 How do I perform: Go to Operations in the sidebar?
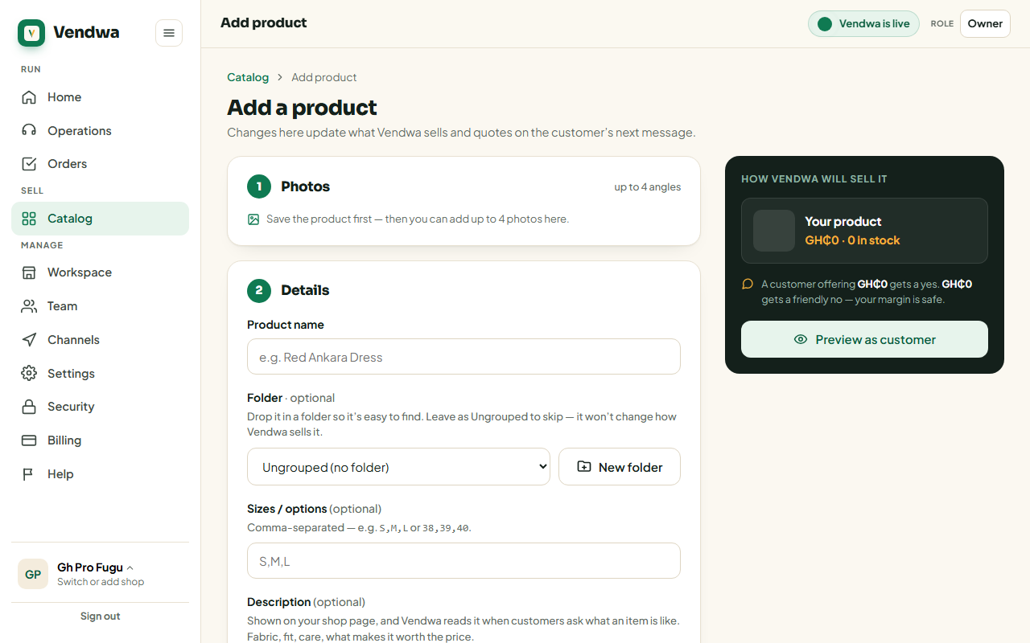click(100, 131)
